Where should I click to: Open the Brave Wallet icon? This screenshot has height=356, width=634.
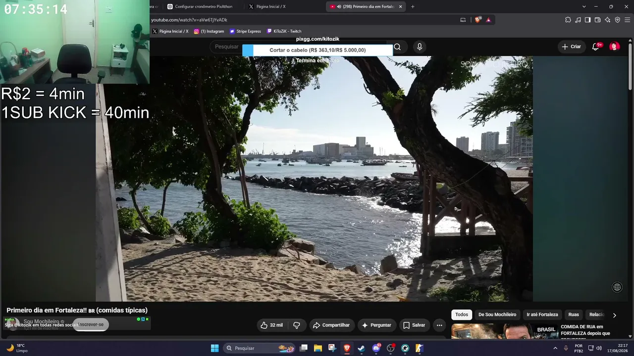click(x=598, y=20)
